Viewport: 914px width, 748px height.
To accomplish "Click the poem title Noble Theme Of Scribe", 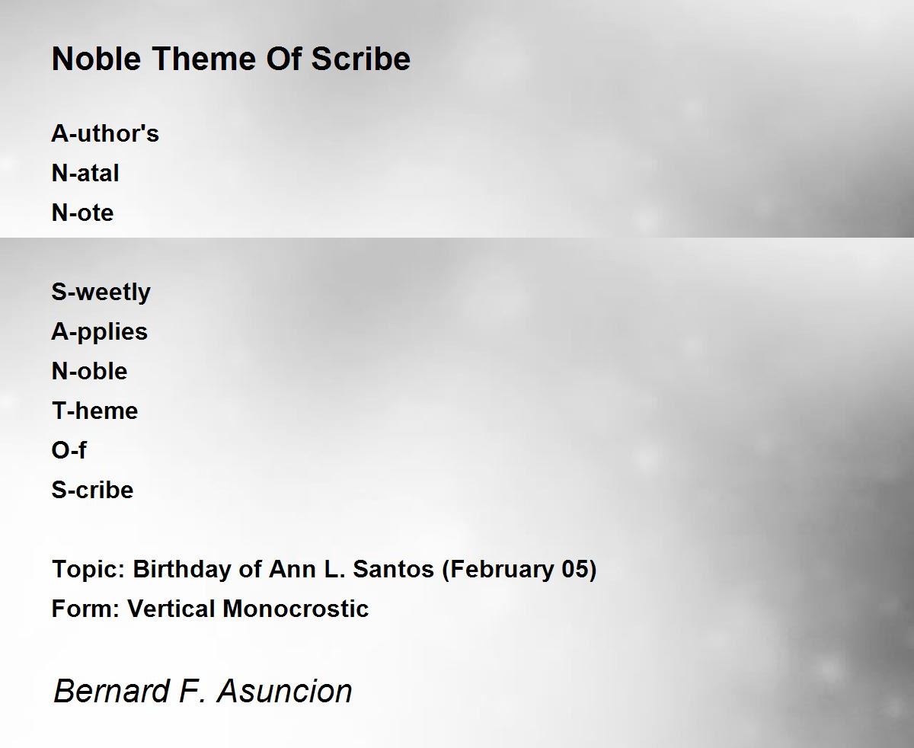I will point(231,59).
